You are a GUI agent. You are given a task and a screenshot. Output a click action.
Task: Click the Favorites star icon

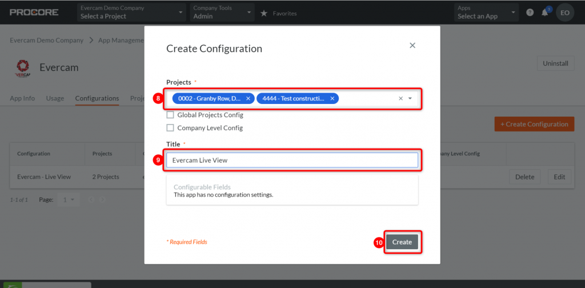click(264, 14)
